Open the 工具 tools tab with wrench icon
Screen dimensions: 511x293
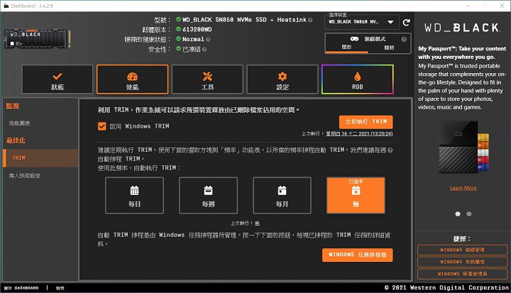point(207,79)
